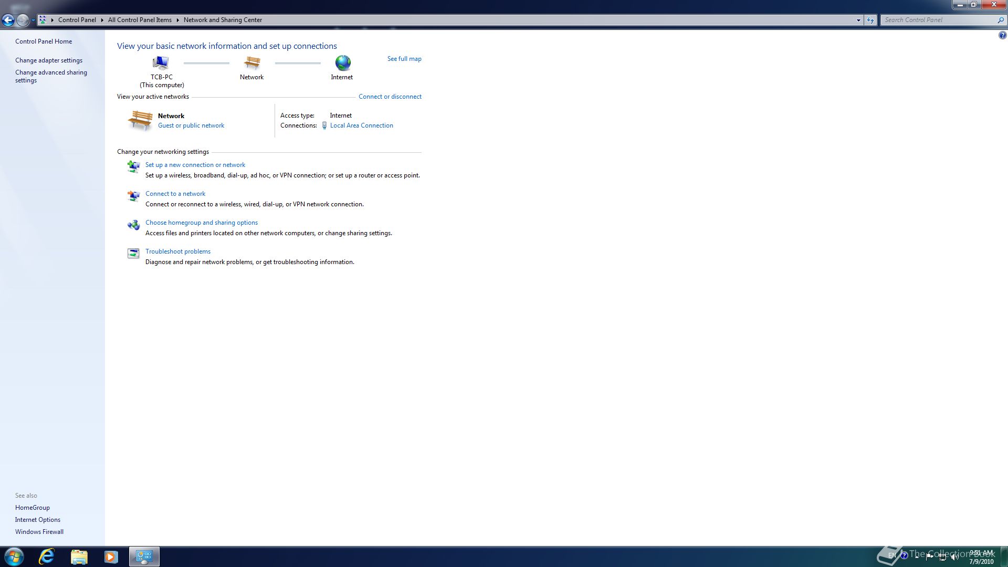
Task: Click the taskbar clock showing 7/9/2010
Action: click(981, 557)
